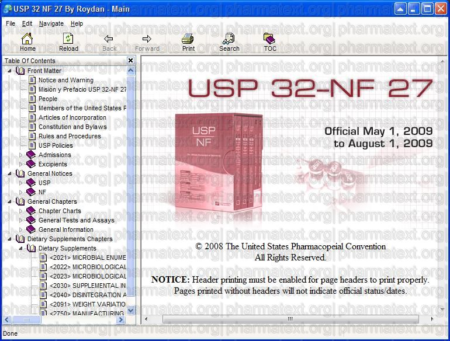The image size is (450, 341).
Task: Open <2091> WEIGHT VARIATION chapter entry
Action: pos(88,304)
